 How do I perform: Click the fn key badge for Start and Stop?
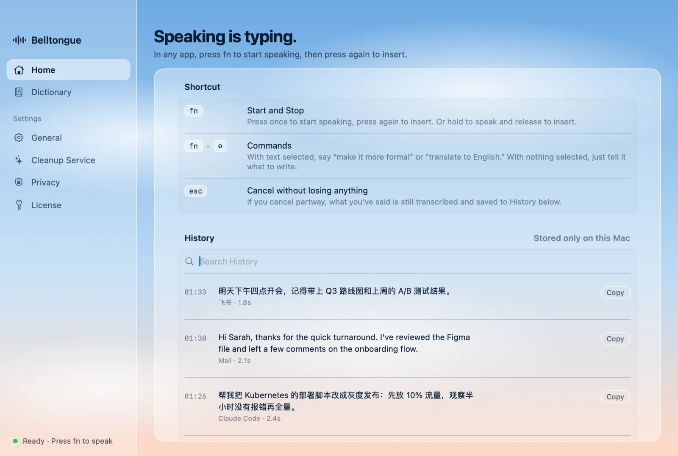(194, 111)
